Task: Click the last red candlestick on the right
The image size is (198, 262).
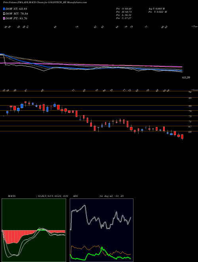Action: [182, 137]
